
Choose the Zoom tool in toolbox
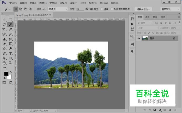[11, 63]
